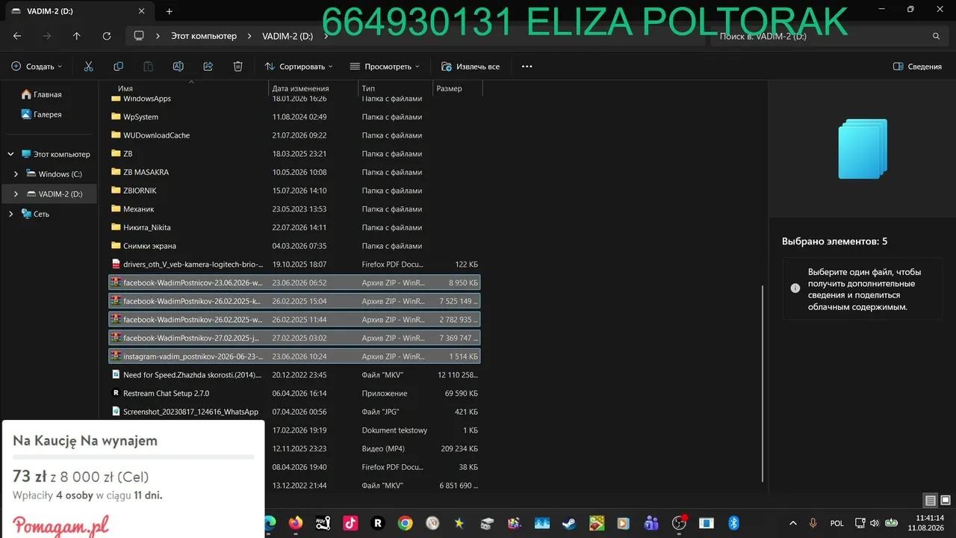The height and width of the screenshot is (538, 956).
Task: Go back using the Back arrow
Action: coord(17,36)
